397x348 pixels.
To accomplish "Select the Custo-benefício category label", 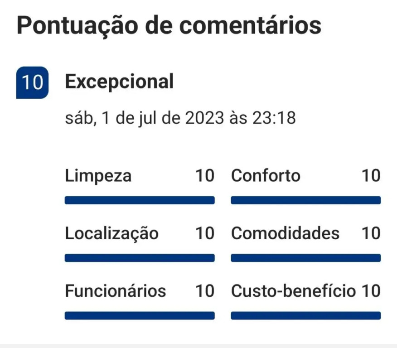I will click(293, 291).
